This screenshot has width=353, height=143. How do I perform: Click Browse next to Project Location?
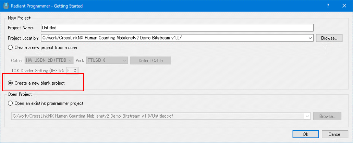[329, 38]
